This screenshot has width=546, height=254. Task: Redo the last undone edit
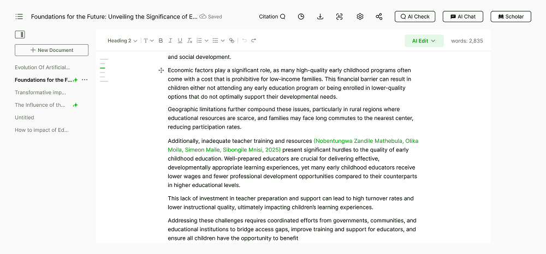[254, 41]
